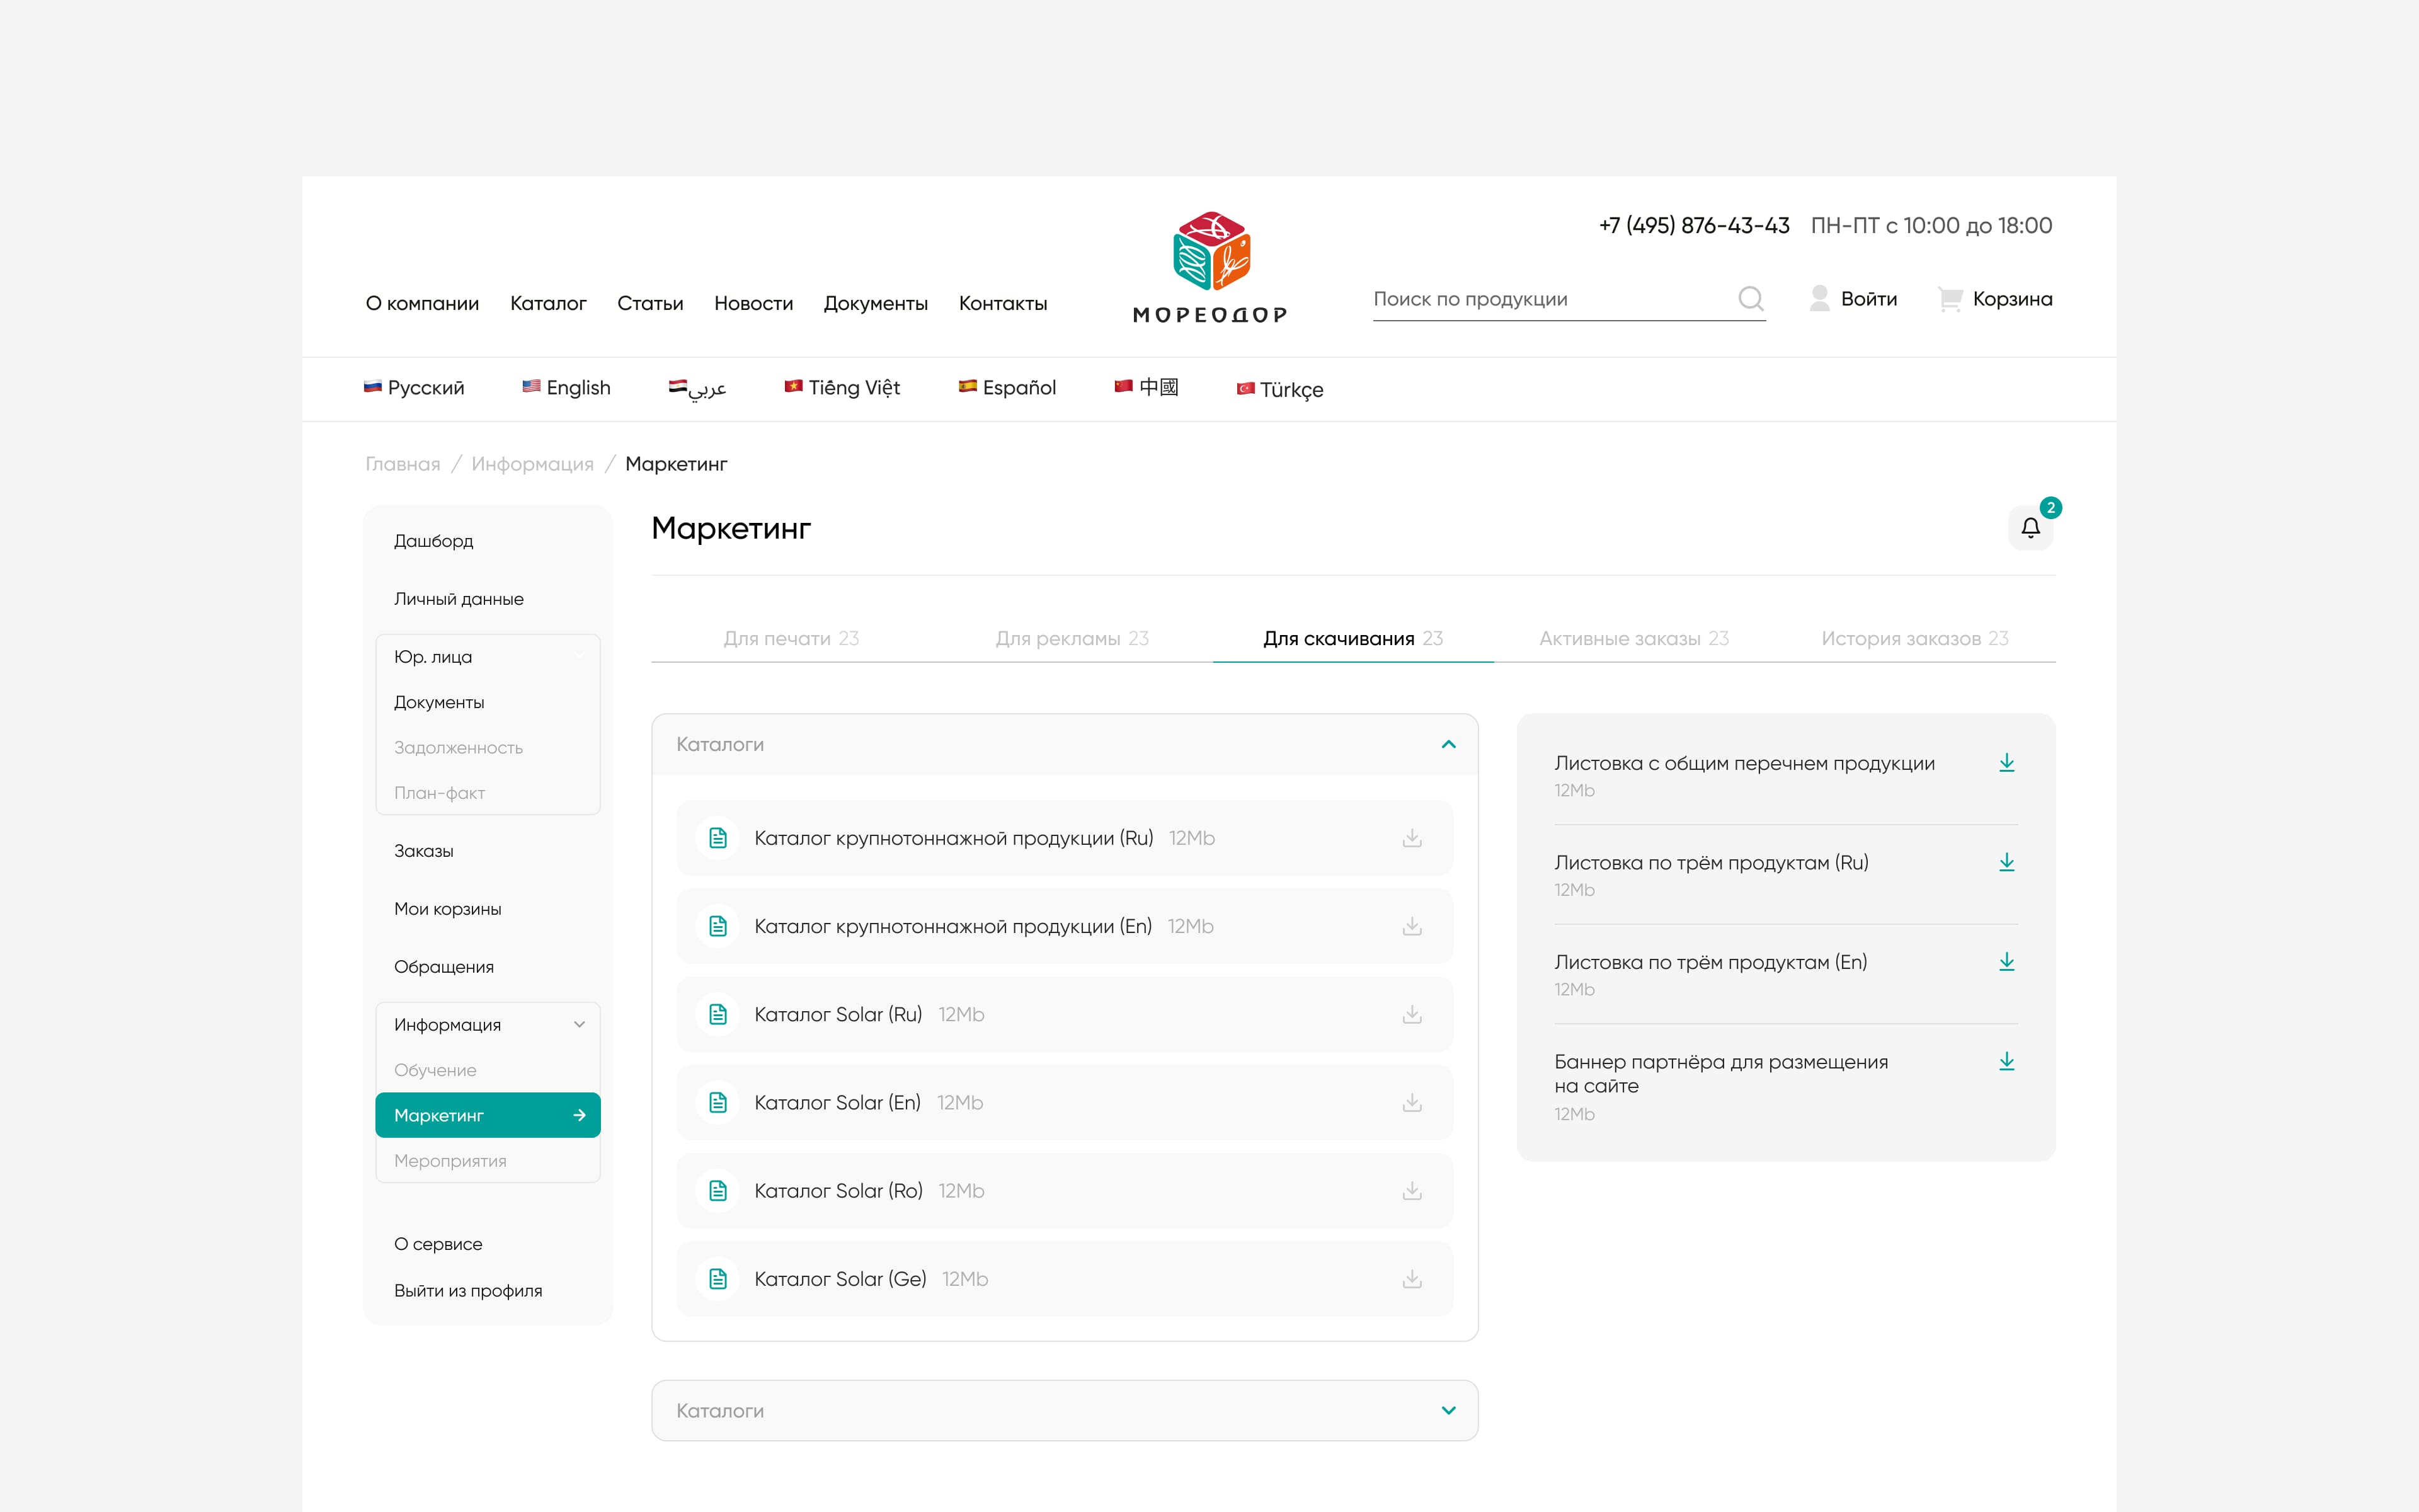Collapse the open Каталоги section
2419x1512 pixels.
1448,744
